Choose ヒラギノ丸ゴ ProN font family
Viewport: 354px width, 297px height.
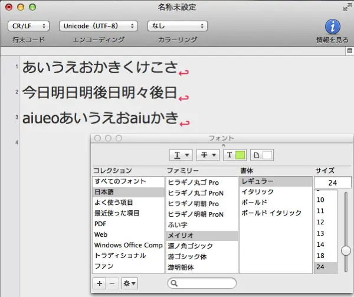coord(202,193)
